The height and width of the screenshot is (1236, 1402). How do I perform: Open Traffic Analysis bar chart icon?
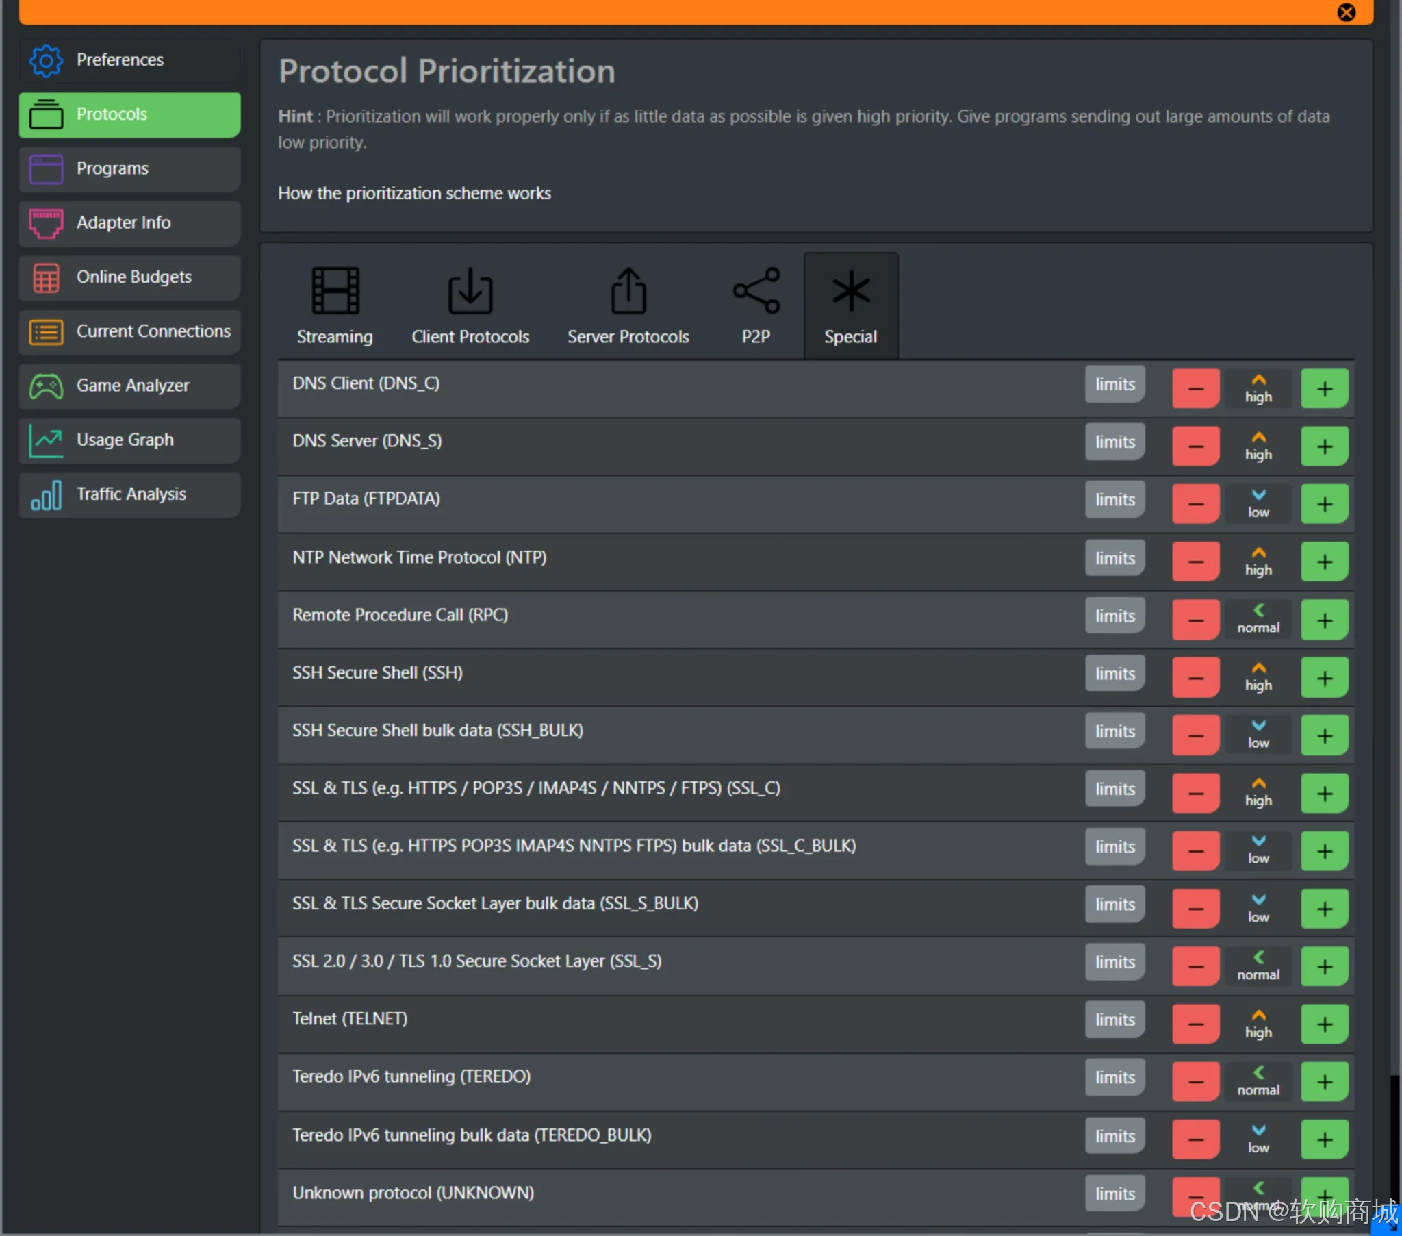pyautogui.click(x=45, y=495)
